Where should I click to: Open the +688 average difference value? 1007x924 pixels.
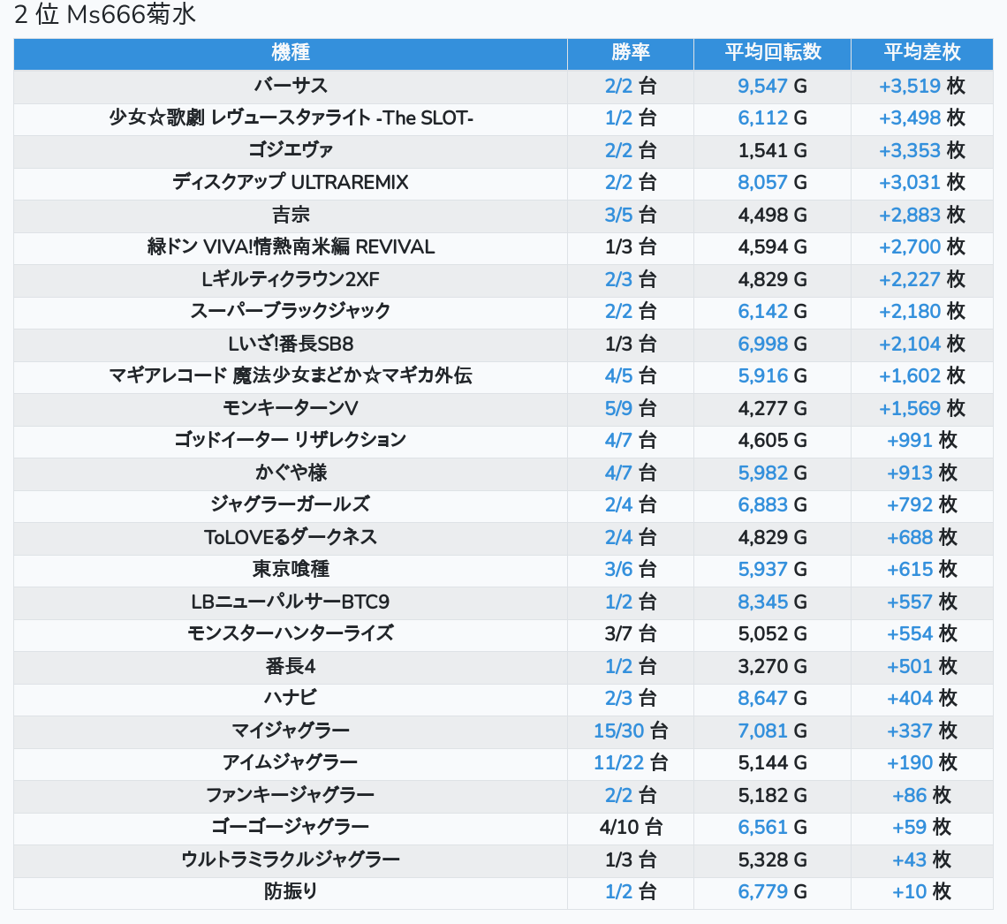[x=909, y=537]
